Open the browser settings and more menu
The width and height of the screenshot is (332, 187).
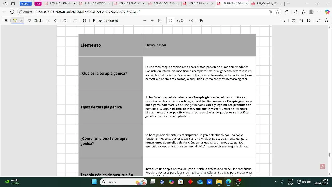click(319, 12)
